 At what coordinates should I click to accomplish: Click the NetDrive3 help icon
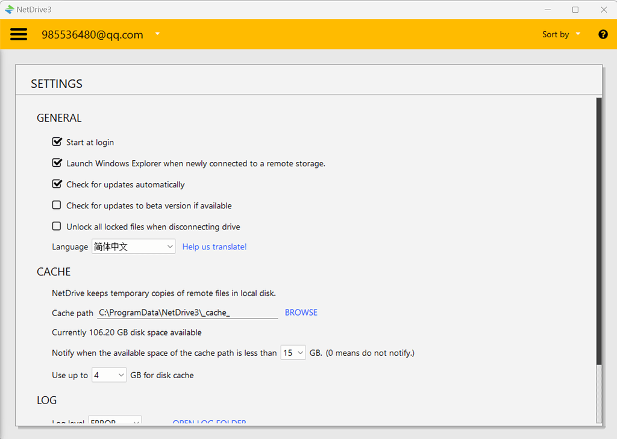tap(603, 34)
